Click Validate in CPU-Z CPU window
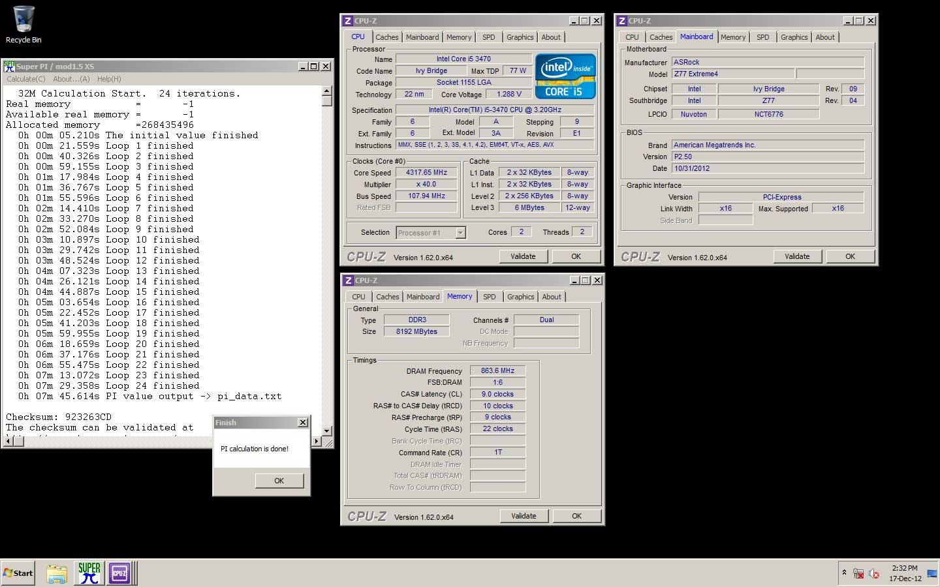 tap(523, 256)
